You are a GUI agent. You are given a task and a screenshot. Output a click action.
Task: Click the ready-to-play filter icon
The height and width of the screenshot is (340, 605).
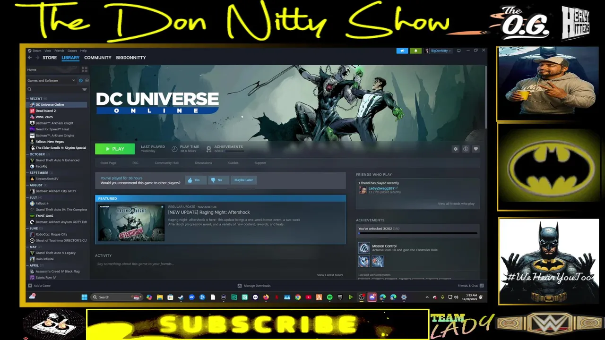coord(86,81)
